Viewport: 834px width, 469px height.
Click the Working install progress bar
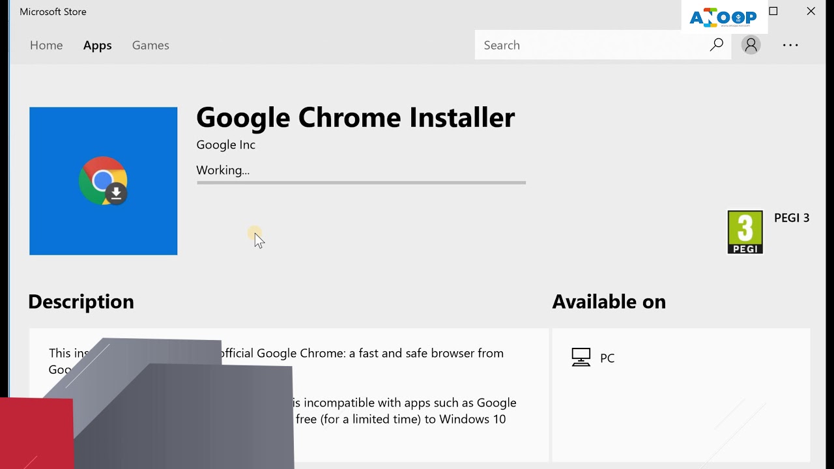point(361,183)
